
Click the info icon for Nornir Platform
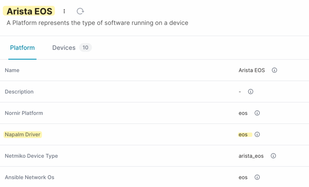click(257, 113)
